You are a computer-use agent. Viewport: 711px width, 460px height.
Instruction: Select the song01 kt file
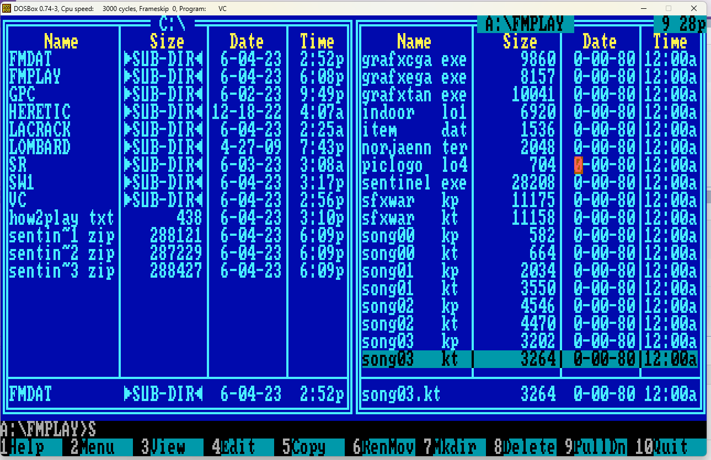click(x=530, y=288)
